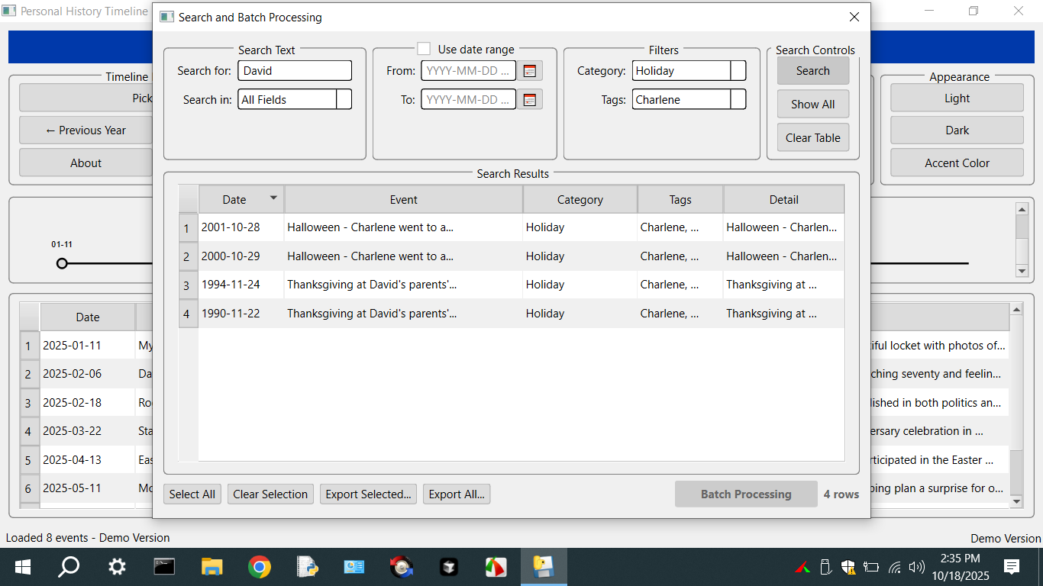The width and height of the screenshot is (1043, 586).
Task: Enable the Use date range checkbox
Action: tap(424, 49)
